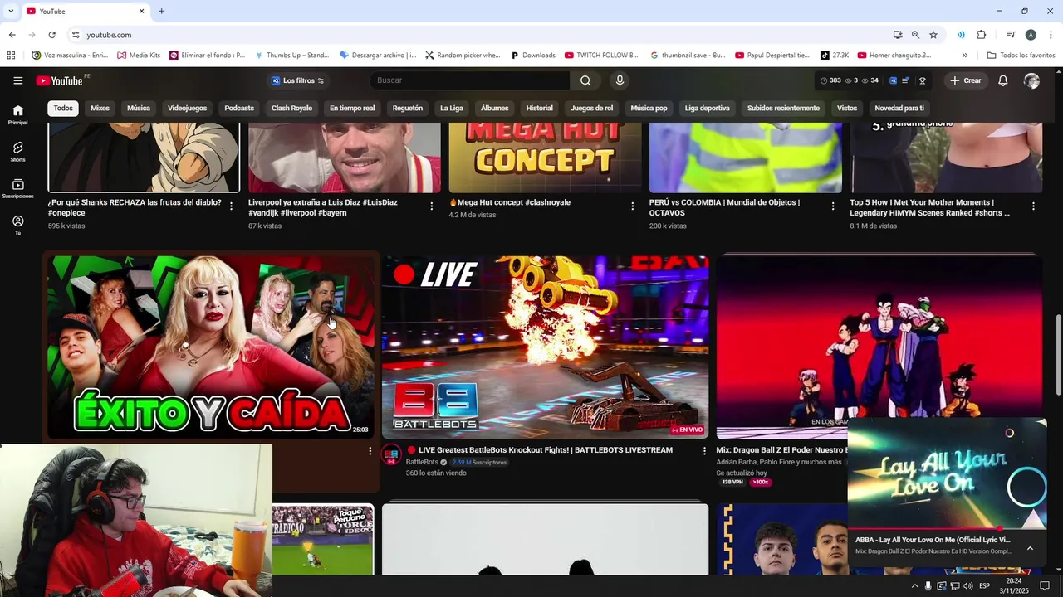Image resolution: width=1063 pixels, height=597 pixels.
Task: Select the Reguetón filter chip
Action: point(408,108)
